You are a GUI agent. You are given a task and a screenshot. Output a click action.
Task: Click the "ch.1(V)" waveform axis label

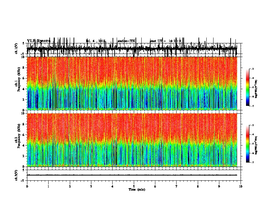pos(16,48)
